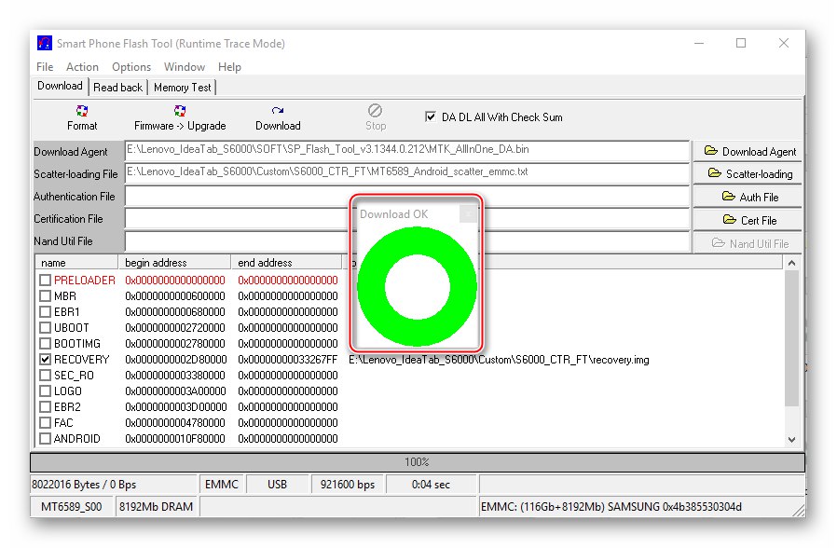The height and width of the screenshot is (548, 837).
Task: Switch to the Read back tab
Action: pyautogui.click(x=117, y=86)
